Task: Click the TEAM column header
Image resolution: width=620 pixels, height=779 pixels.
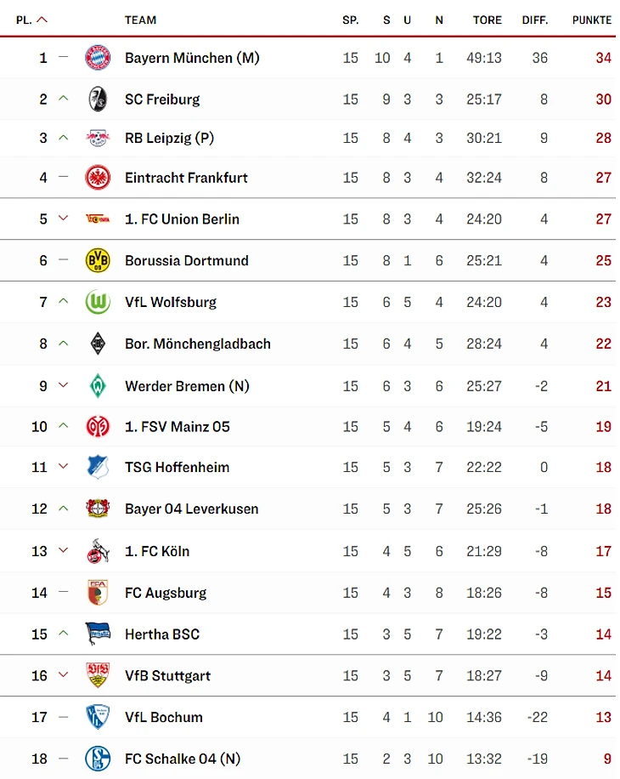Action: point(140,20)
